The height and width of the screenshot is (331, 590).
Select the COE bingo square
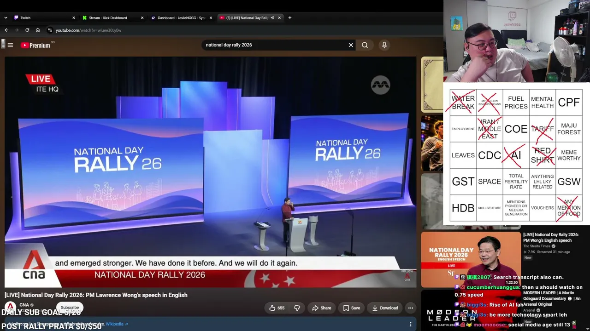click(516, 129)
